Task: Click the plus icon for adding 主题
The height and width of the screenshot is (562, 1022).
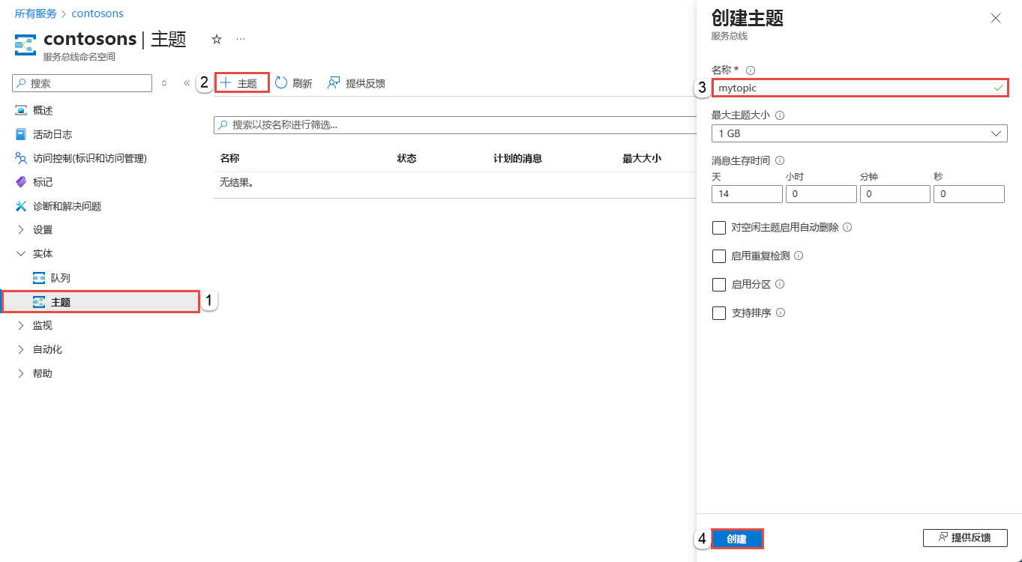Action: coord(226,83)
